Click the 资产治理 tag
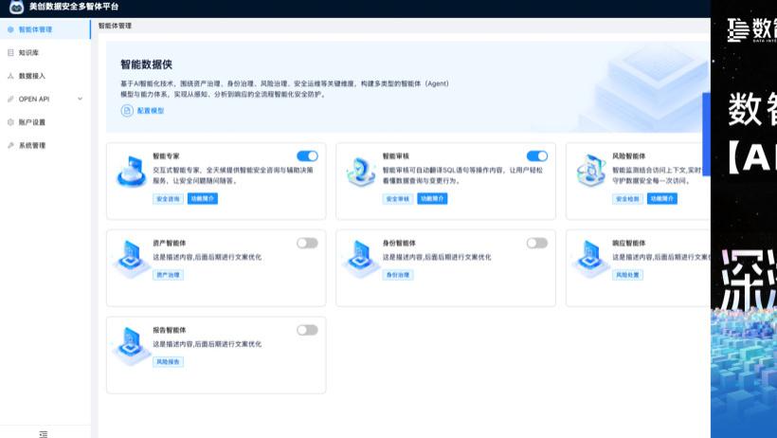 pyautogui.click(x=169, y=275)
